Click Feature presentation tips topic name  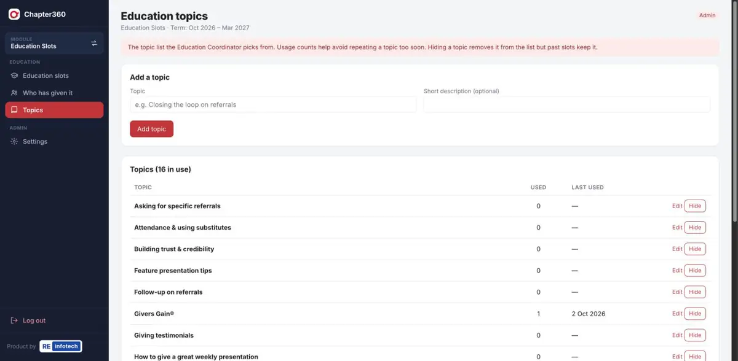click(x=173, y=271)
